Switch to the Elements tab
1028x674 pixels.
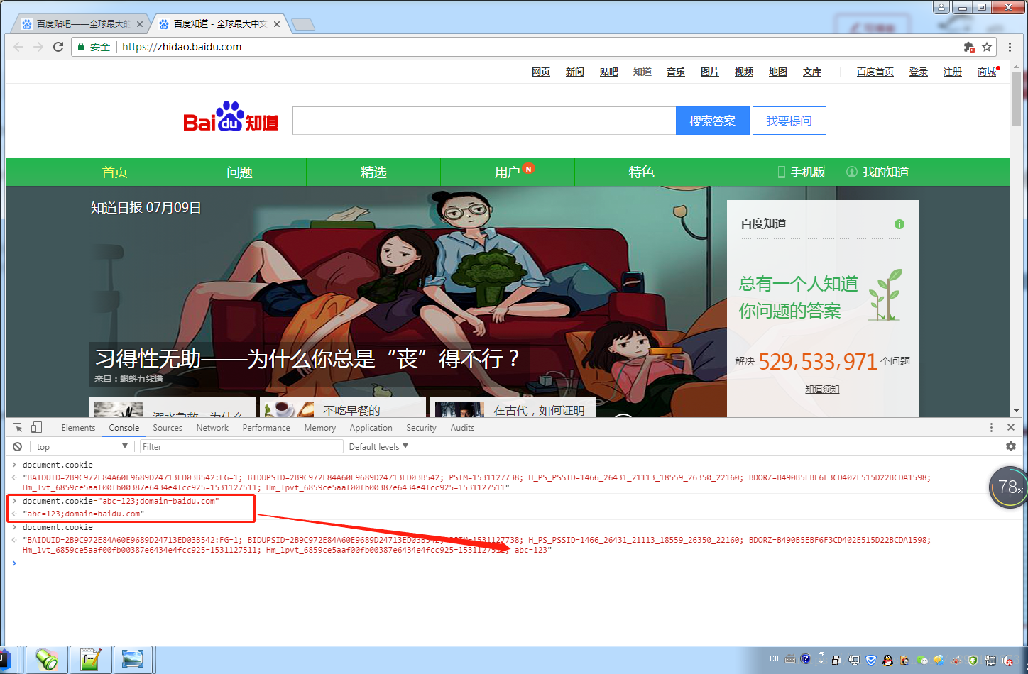78,427
